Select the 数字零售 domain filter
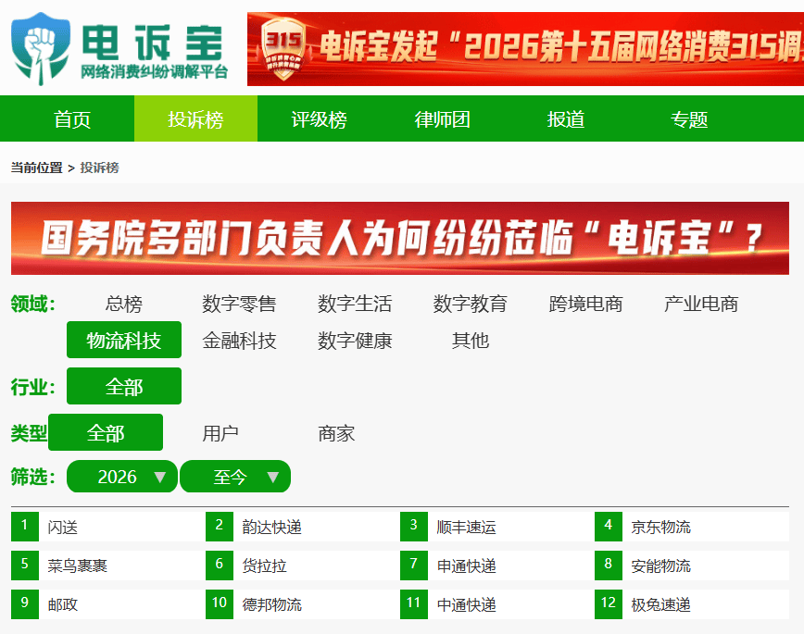The width and height of the screenshot is (804, 634). coord(239,304)
